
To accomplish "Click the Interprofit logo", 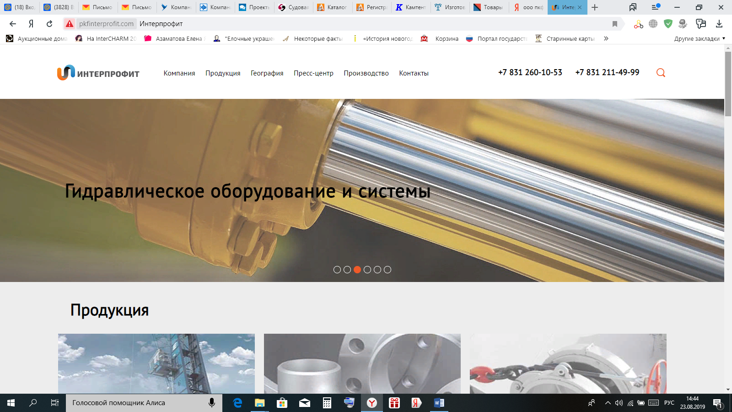I will click(98, 73).
